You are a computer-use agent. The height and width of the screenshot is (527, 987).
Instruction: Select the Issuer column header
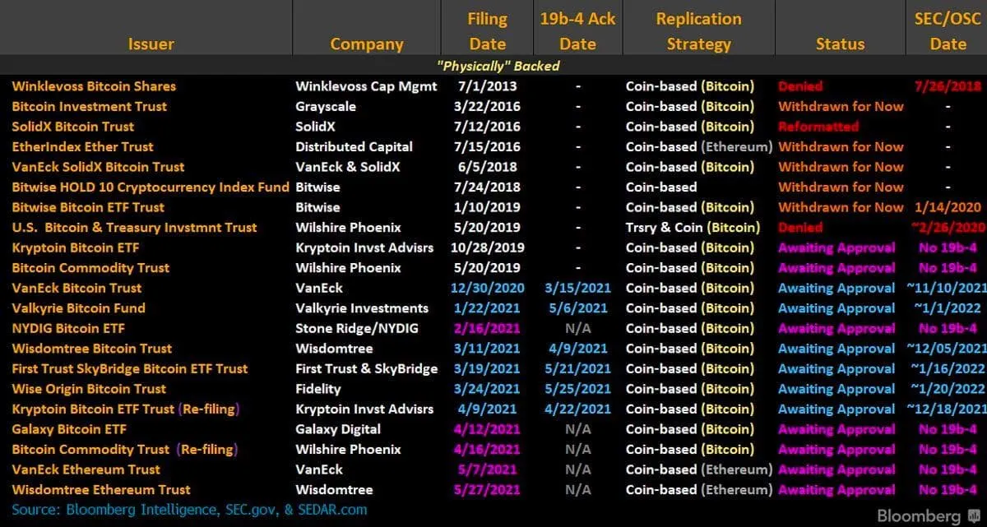pyautogui.click(x=151, y=44)
